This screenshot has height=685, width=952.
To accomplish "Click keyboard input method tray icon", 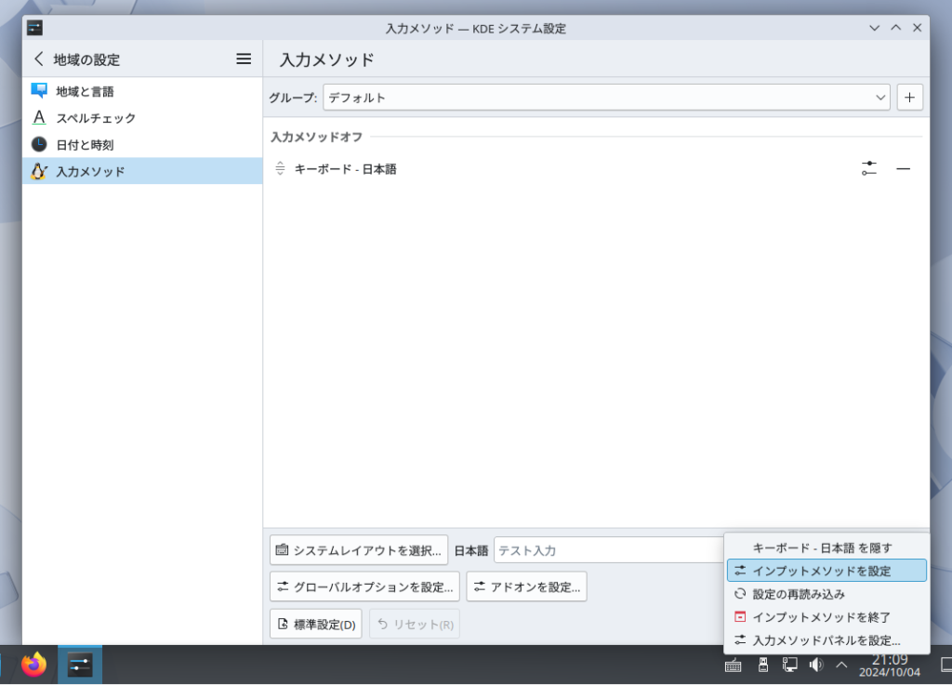I will (733, 665).
